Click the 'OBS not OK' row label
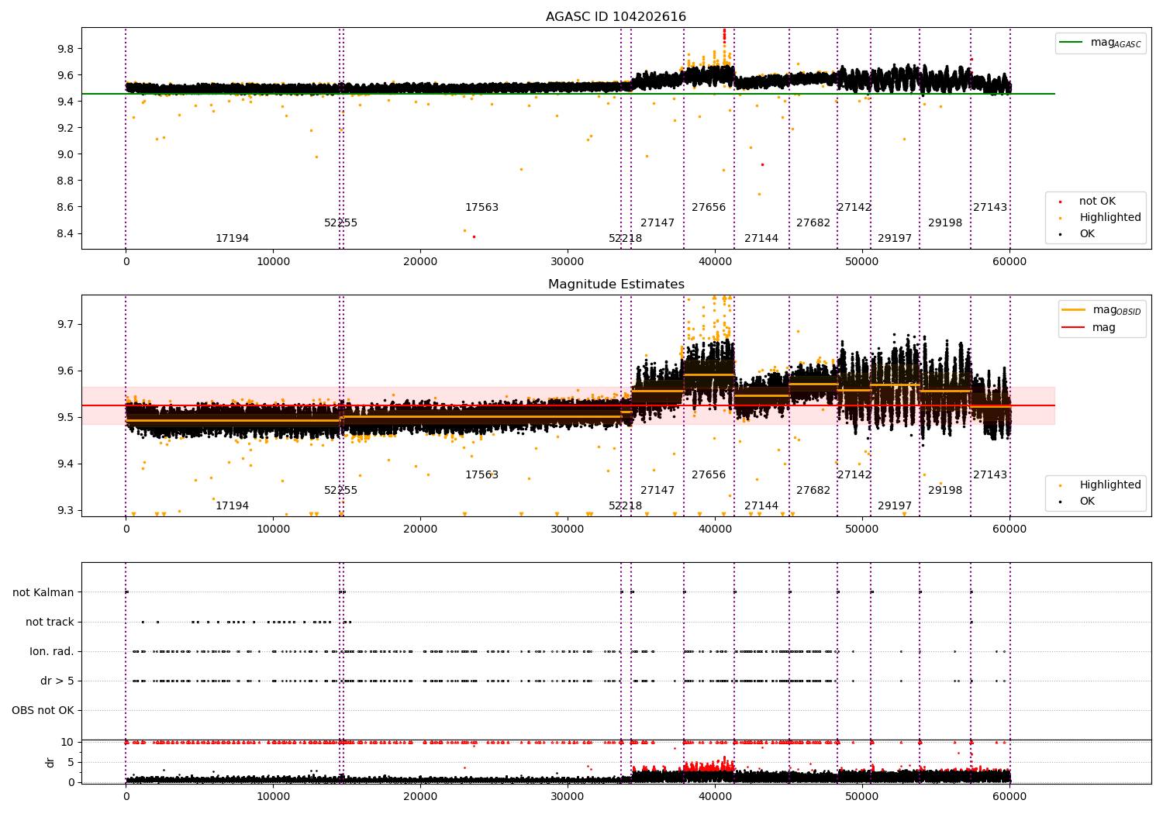The image size is (1163, 814). (x=43, y=711)
